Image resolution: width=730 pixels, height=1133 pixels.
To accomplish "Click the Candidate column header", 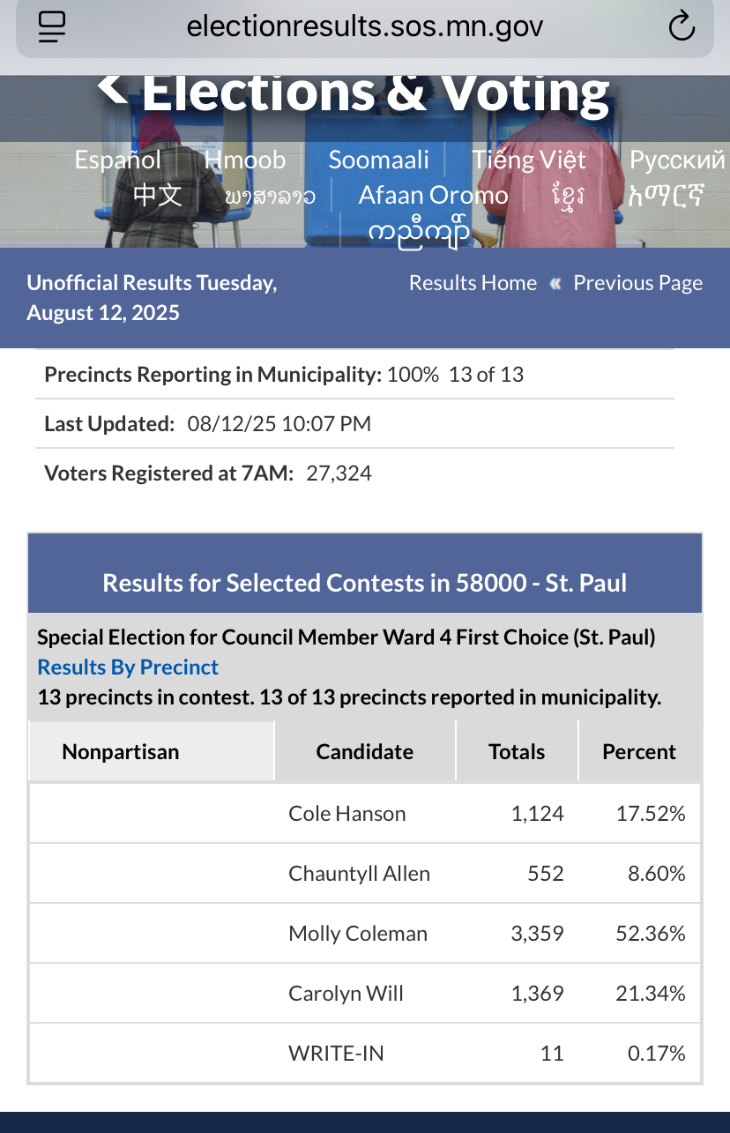I will click(364, 752).
